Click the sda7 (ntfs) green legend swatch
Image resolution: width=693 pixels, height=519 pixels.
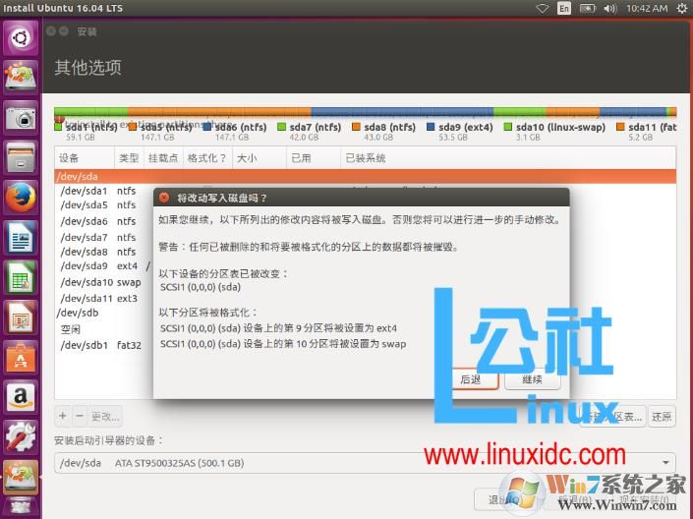(281, 127)
